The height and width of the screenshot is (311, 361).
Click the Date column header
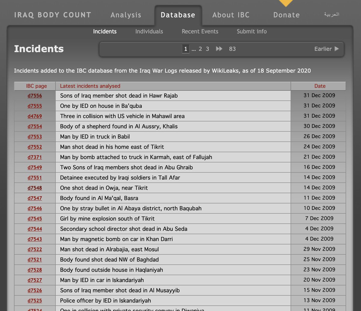318,86
